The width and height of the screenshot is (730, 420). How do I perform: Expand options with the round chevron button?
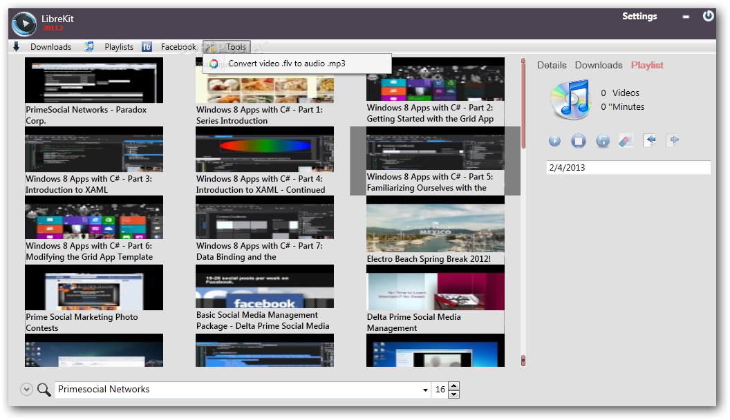click(x=26, y=390)
